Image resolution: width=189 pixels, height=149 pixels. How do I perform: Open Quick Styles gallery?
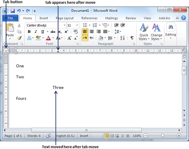[144, 32]
